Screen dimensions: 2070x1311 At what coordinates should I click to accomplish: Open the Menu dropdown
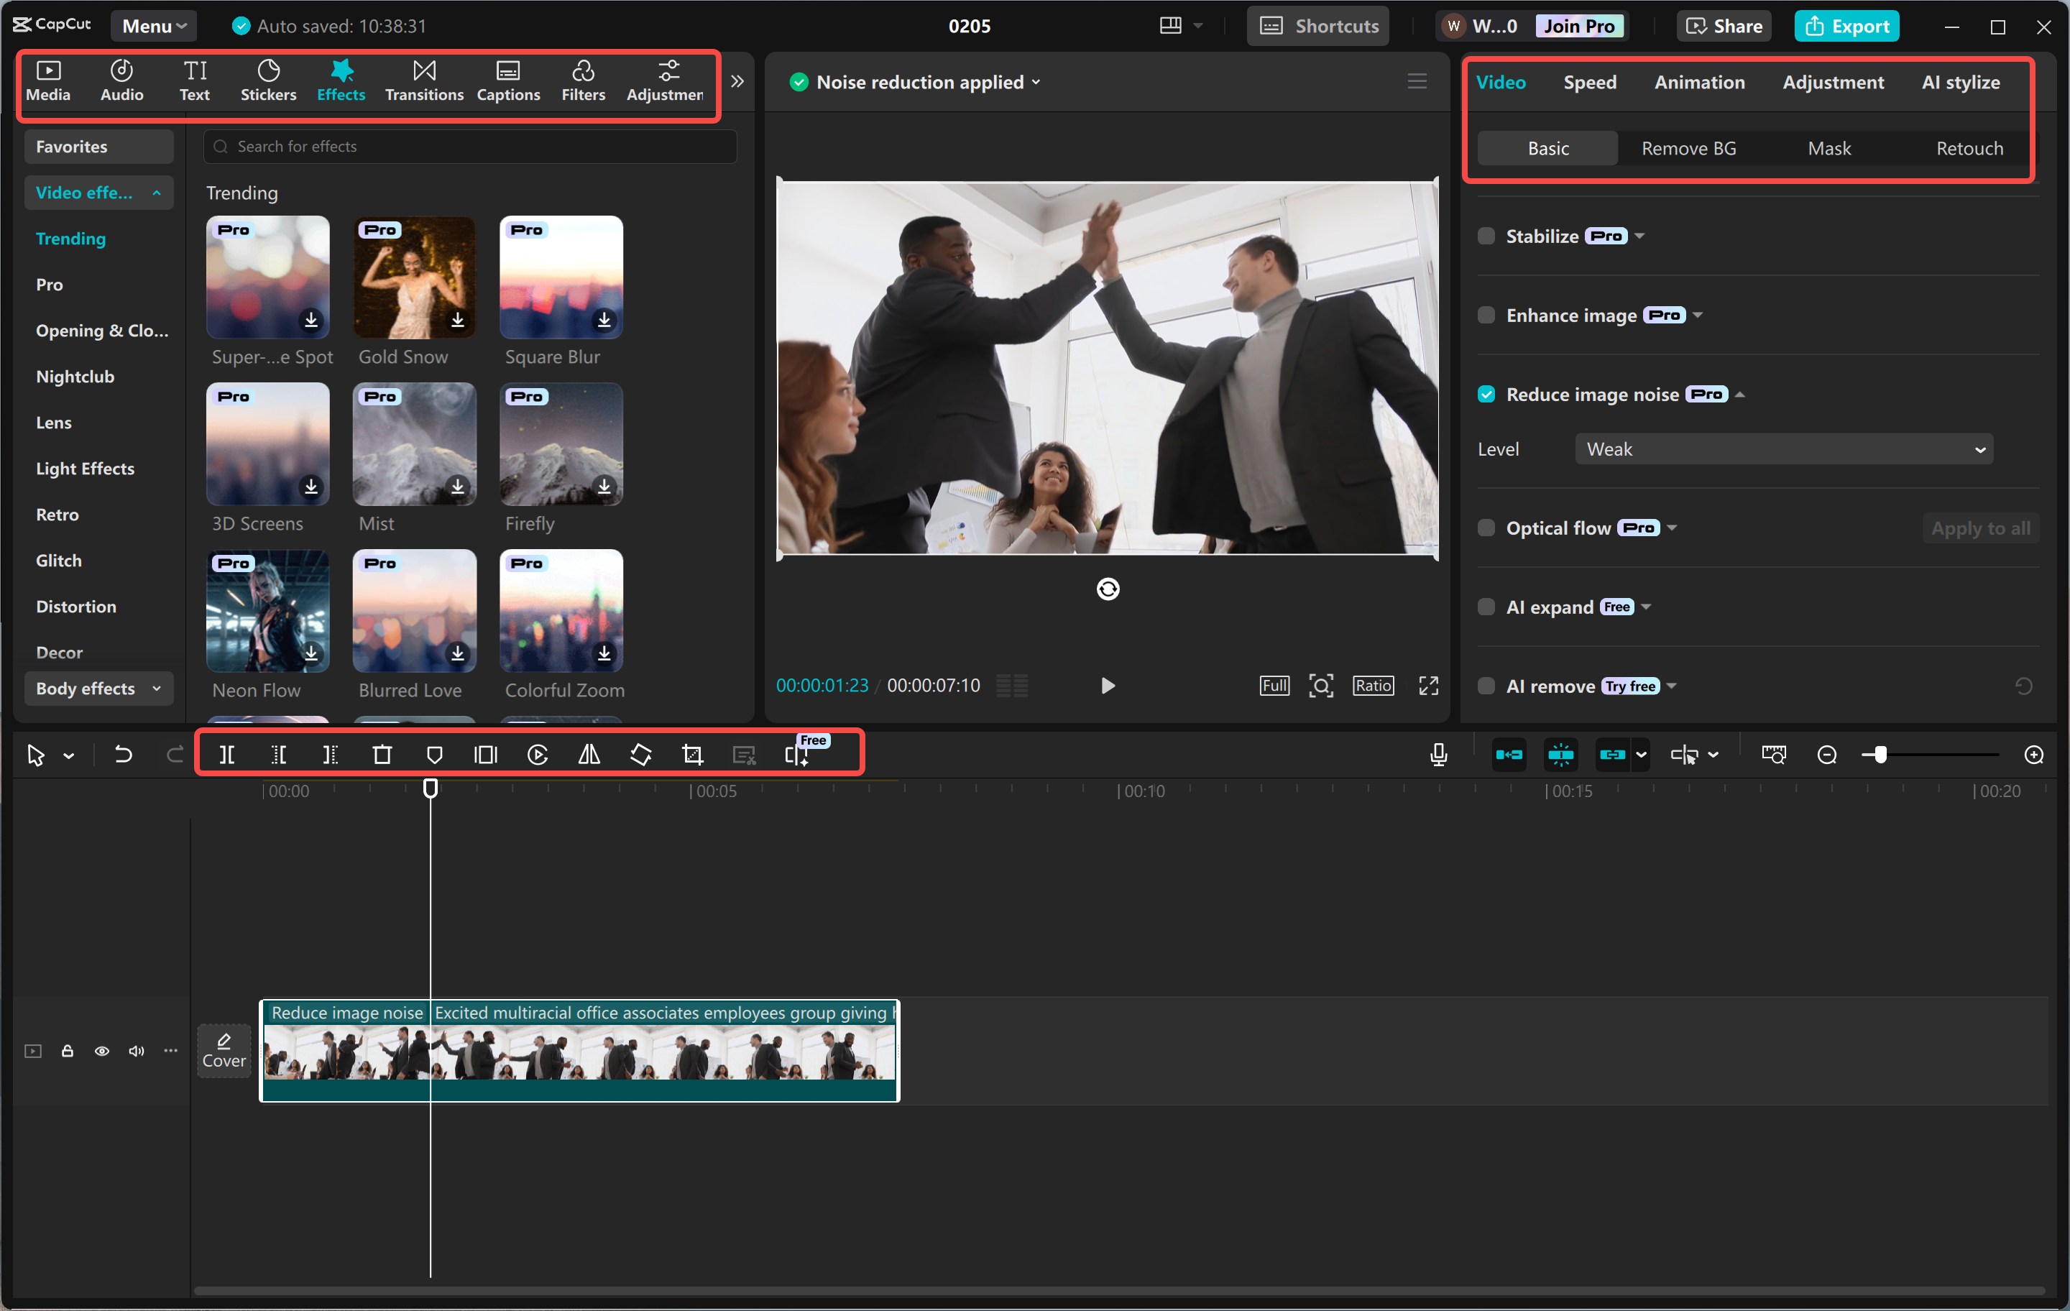[153, 25]
